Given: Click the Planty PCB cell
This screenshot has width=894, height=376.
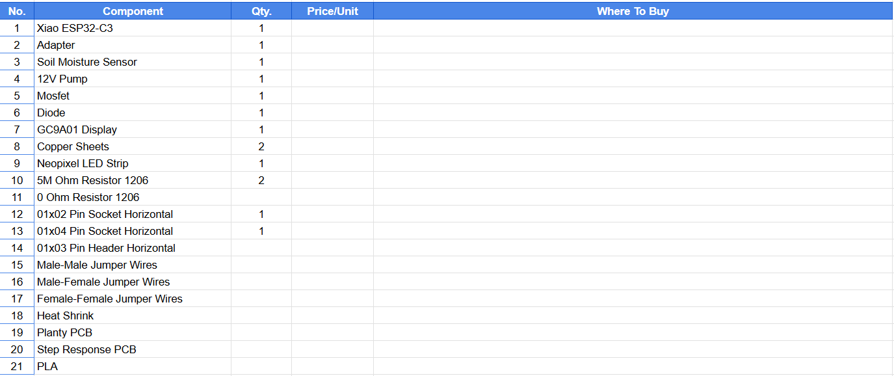Looking at the screenshot, I should point(133,332).
